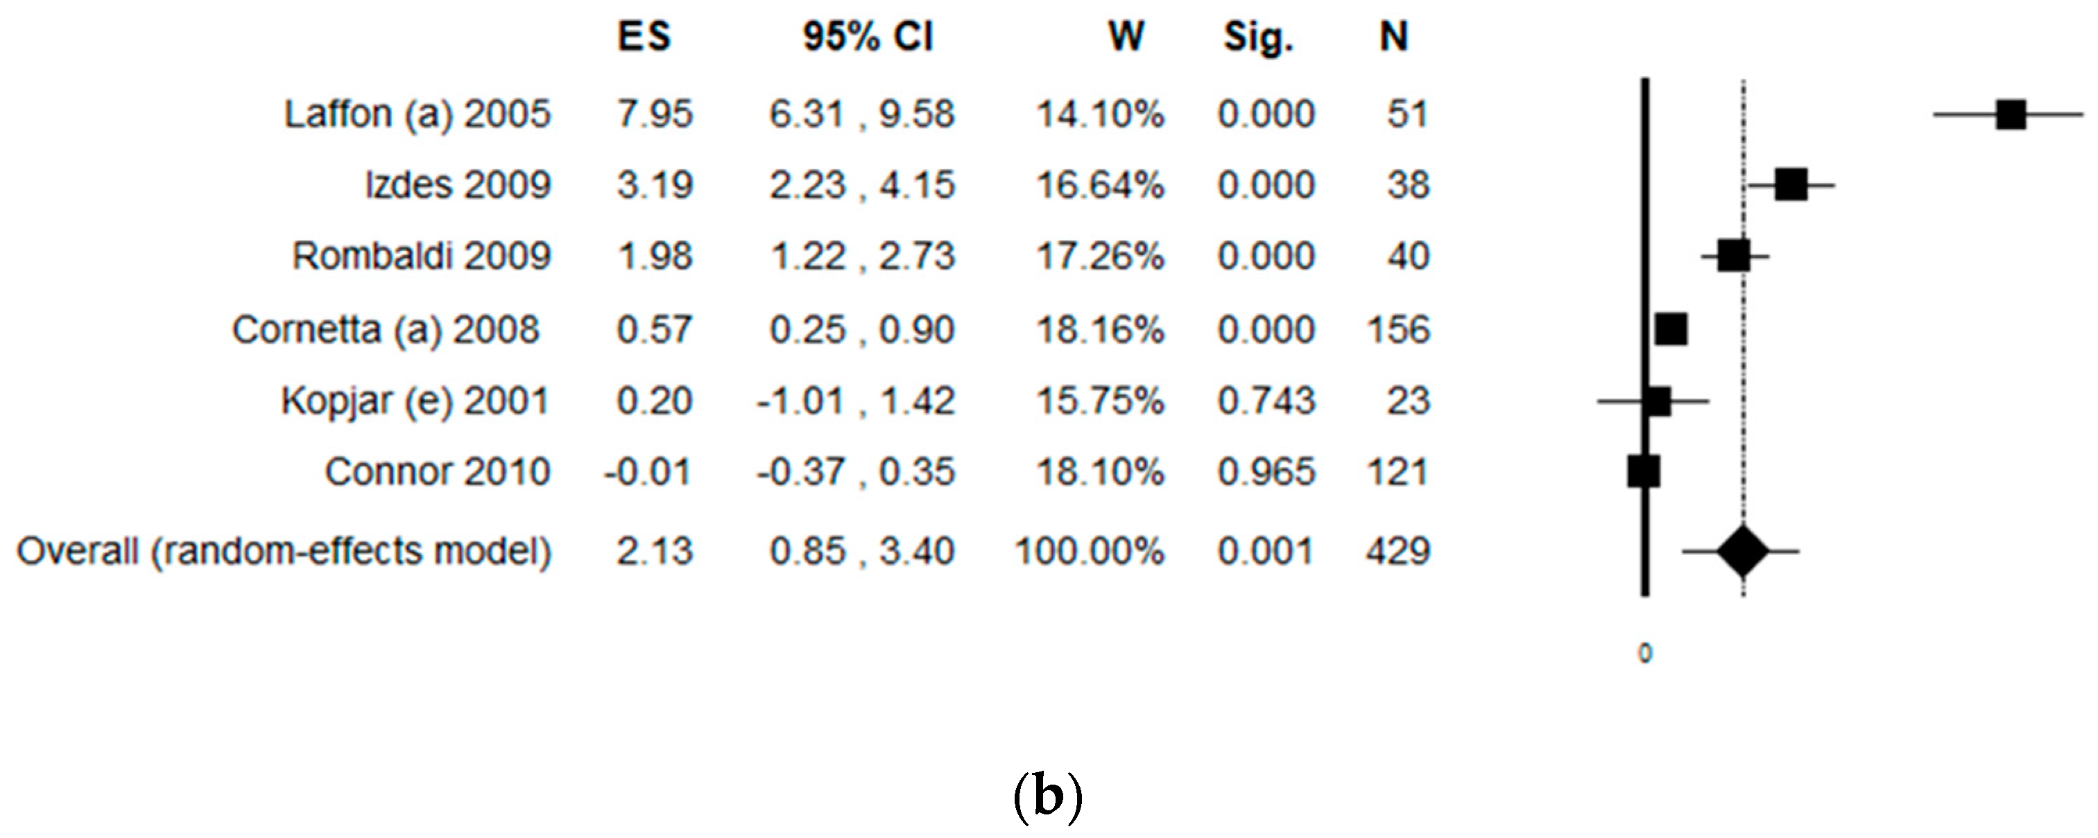The image size is (2098, 838).
Task: Click the Overall (random-effects model) row label
Action: point(284,552)
